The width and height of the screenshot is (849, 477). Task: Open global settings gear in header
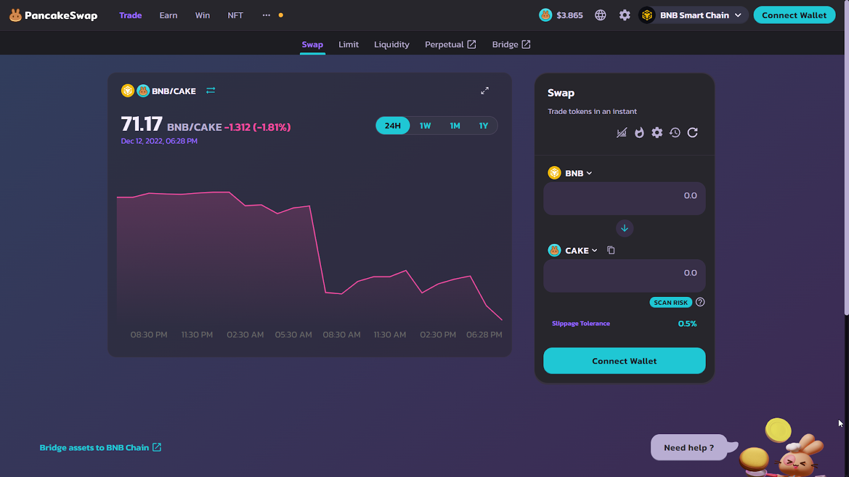625,15
